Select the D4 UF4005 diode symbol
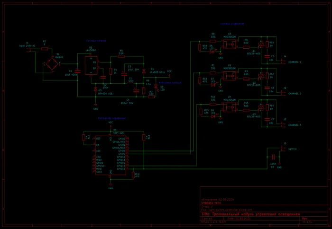Screen dimensions: 332x229 pyautogui.click(x=144, y=71)
